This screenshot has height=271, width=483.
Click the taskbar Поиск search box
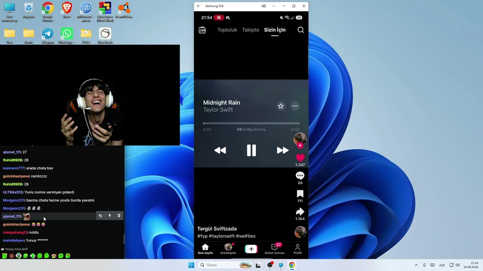click(225, 265)
